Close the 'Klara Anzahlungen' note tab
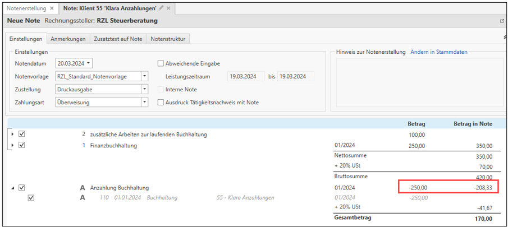 [x=168, y=8]
